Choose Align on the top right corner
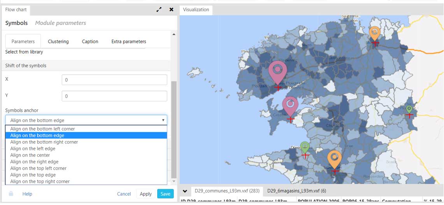444x205 pixels. pos(86,181)
